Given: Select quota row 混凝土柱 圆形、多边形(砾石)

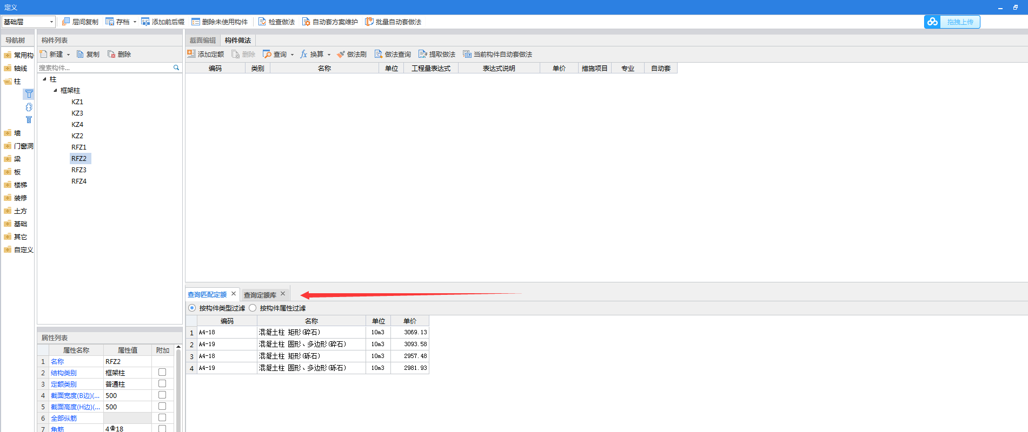Looking at the screenshot, I should (x=307, y=368).
